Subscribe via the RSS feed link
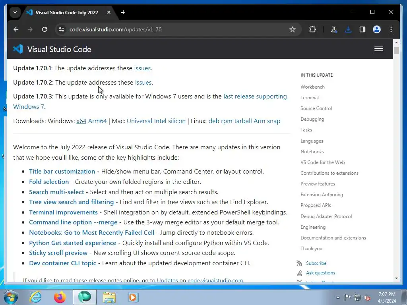407x305 pixels. coord(316,263)
